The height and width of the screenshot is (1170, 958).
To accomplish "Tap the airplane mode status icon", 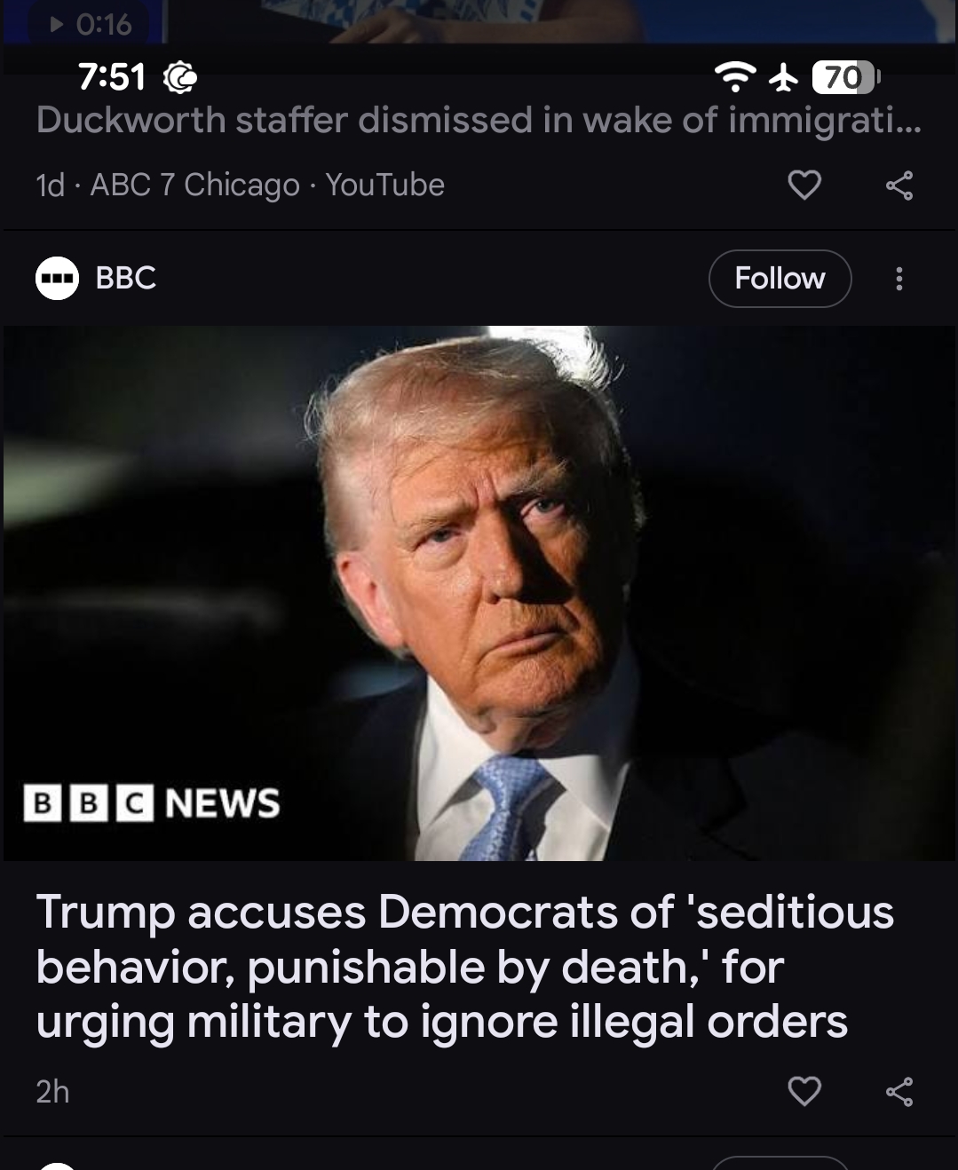I will pos(783,78).
